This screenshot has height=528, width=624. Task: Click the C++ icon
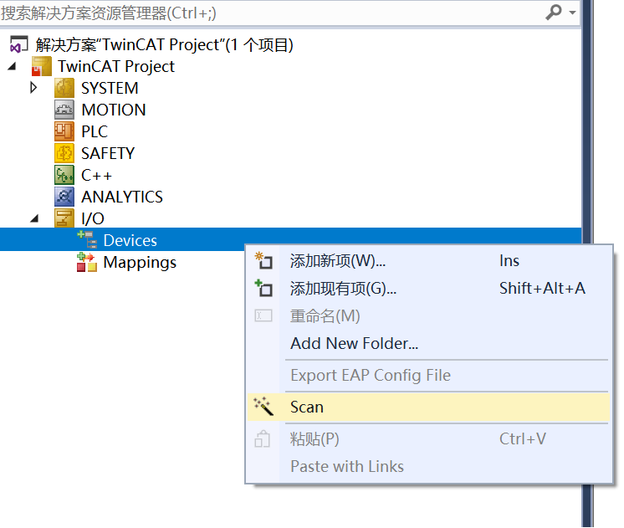point(64,175)
